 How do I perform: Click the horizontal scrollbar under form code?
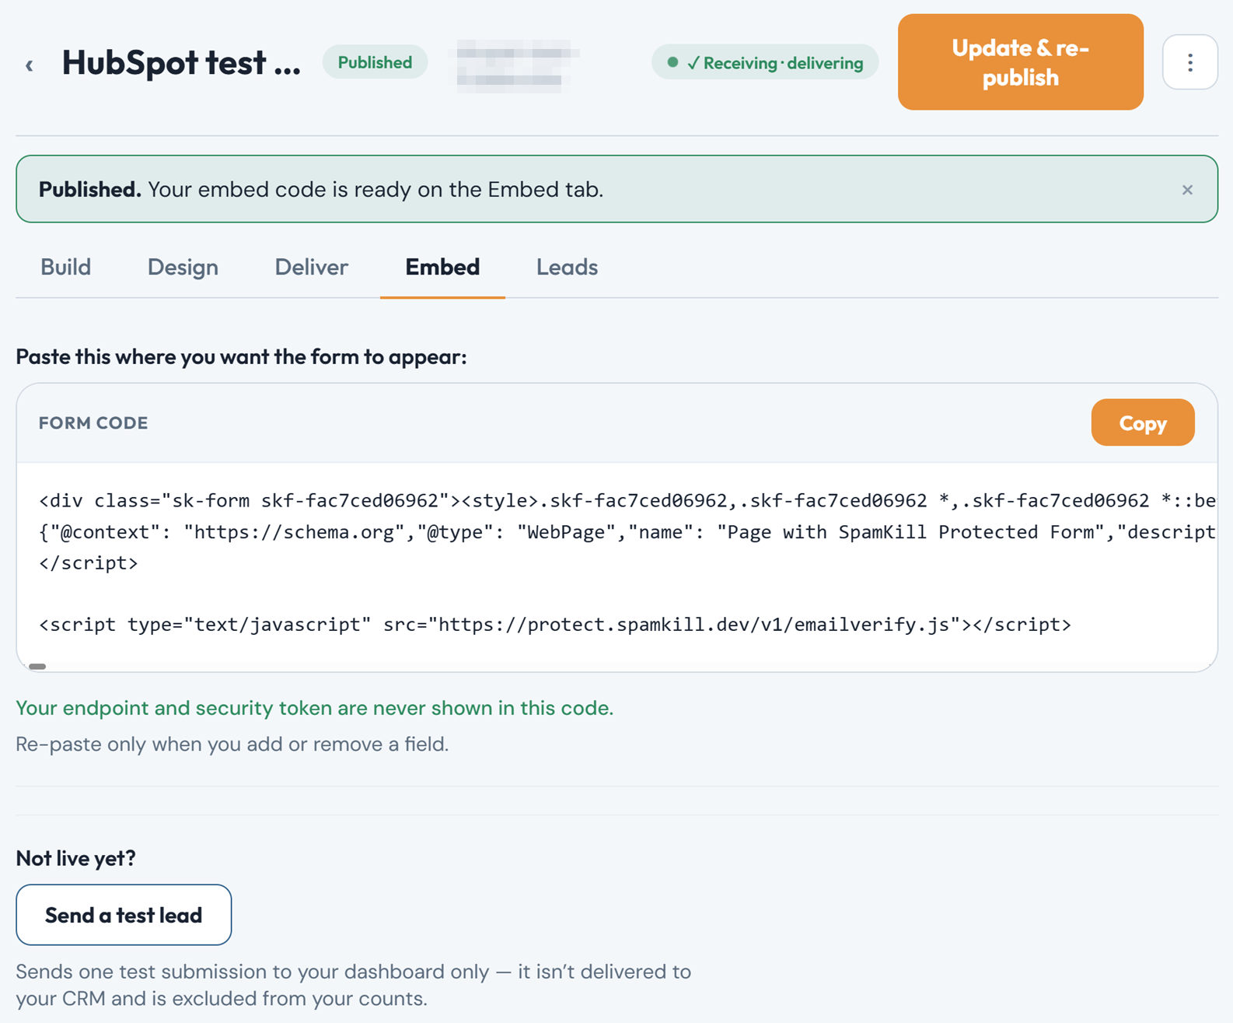click(x=37, y=667)
